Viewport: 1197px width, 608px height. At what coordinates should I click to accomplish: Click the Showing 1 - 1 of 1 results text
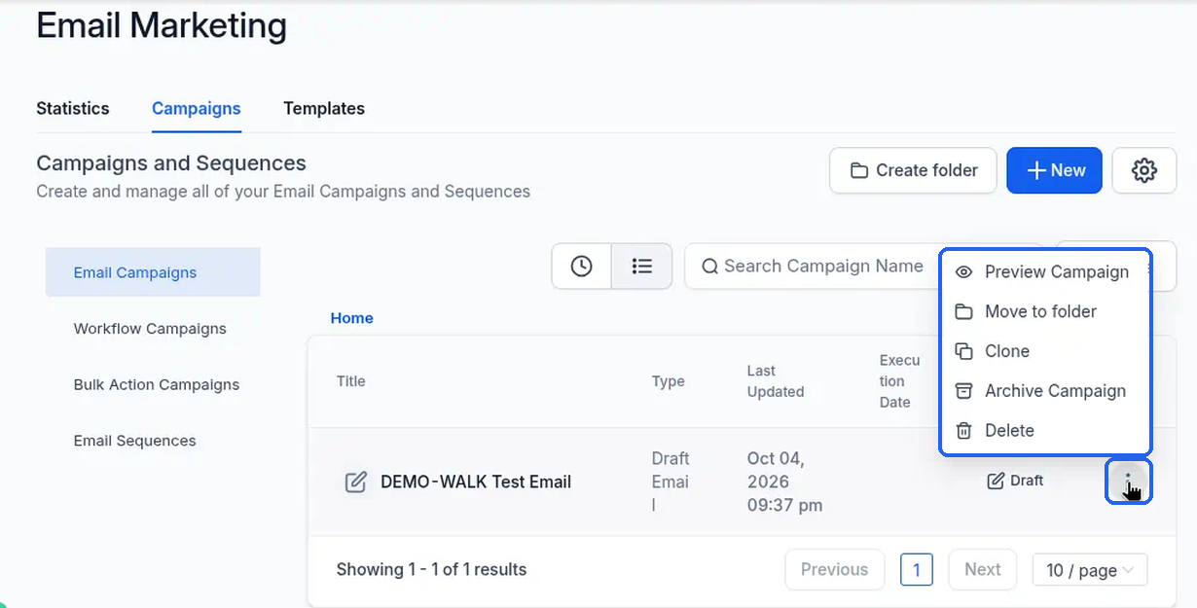tap(431, 570)
